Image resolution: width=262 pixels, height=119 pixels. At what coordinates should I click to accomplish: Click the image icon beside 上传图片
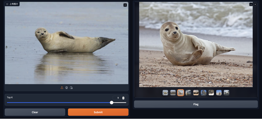7,4
